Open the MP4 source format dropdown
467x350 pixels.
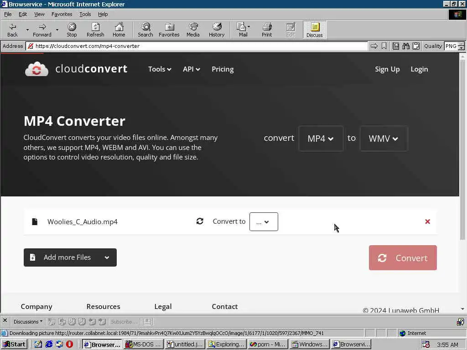tap(321, 139)
